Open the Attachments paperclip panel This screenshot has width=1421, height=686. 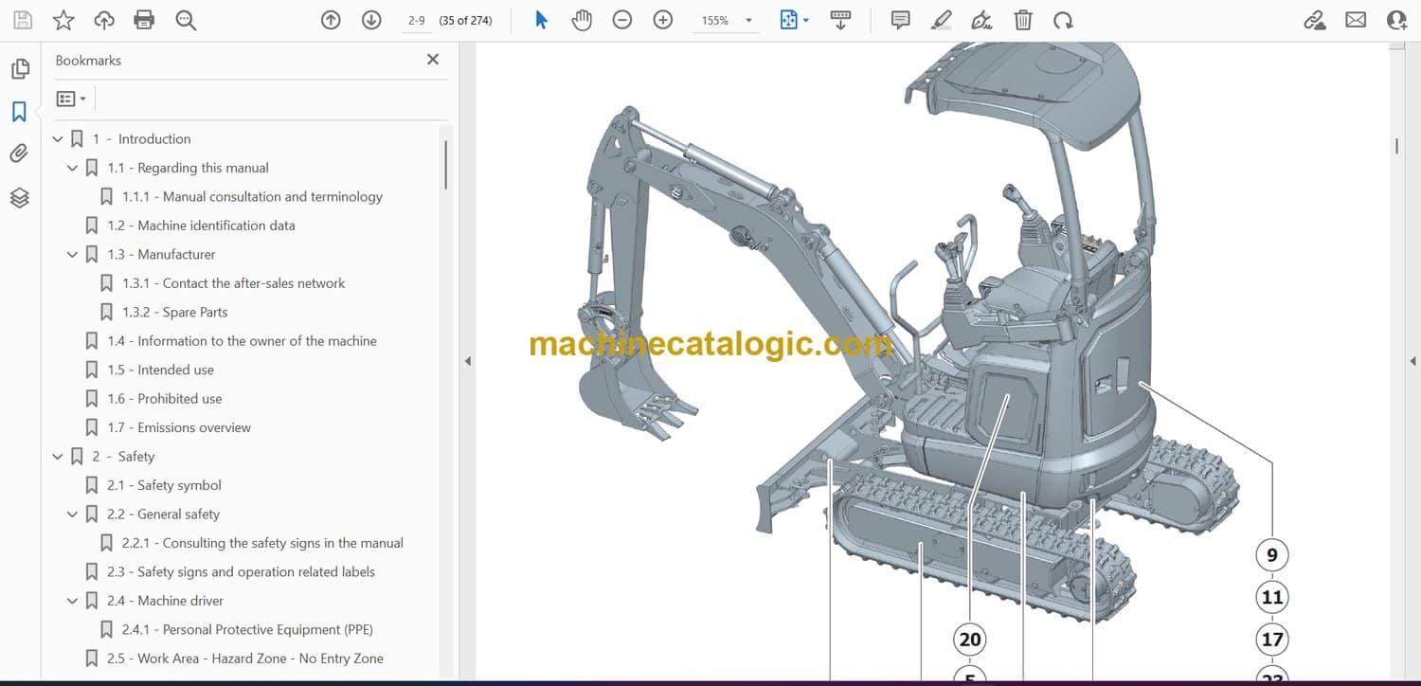point(19,153)
